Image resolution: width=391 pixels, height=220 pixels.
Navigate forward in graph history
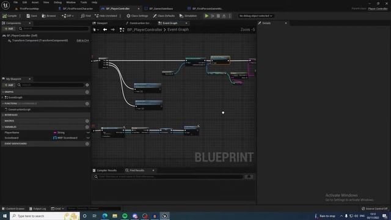point(112,30)
